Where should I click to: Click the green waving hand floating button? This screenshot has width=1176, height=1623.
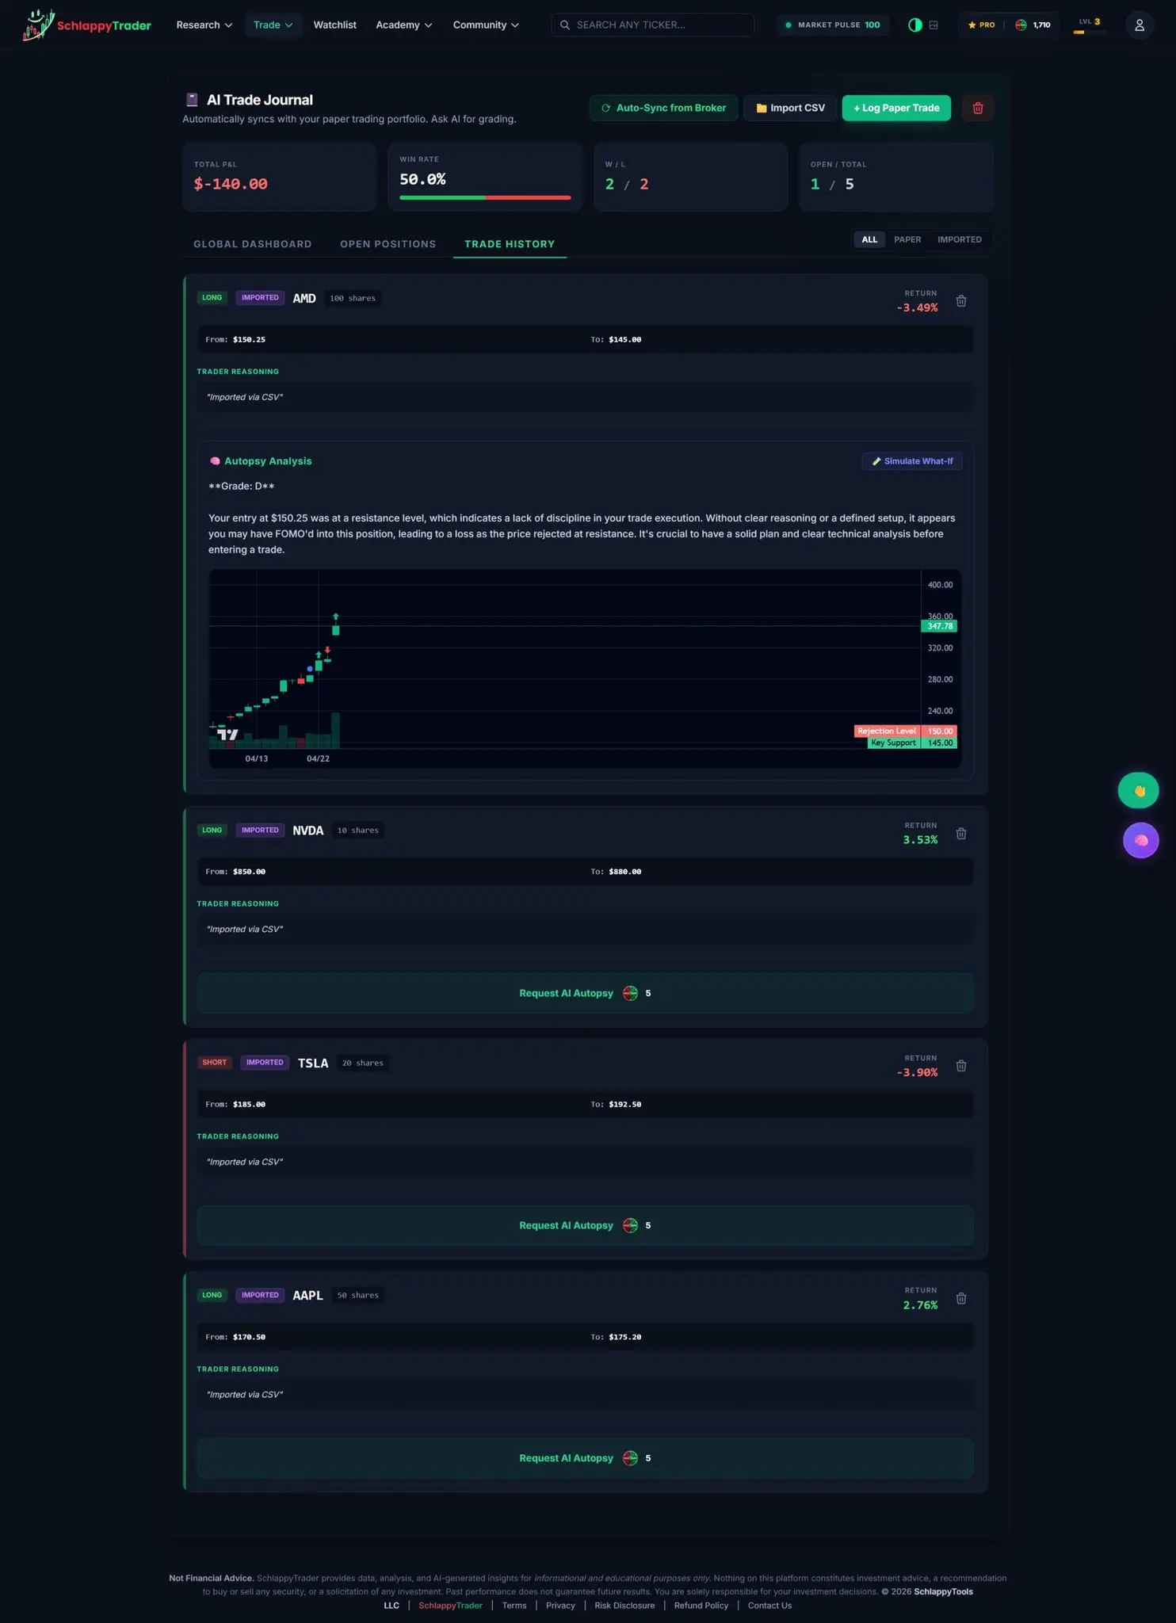1139,791
